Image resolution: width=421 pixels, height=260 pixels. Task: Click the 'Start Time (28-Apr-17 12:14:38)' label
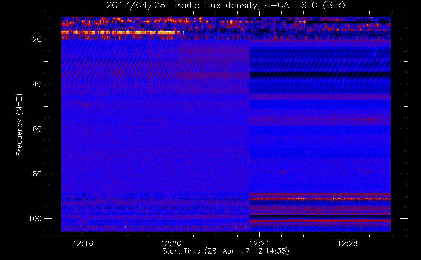click(226, 251)
